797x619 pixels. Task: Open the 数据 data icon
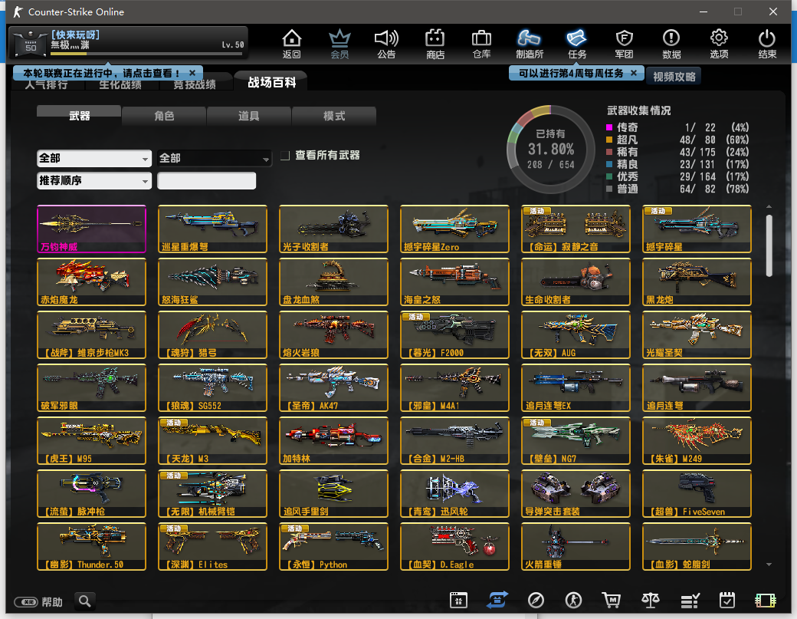671,44
